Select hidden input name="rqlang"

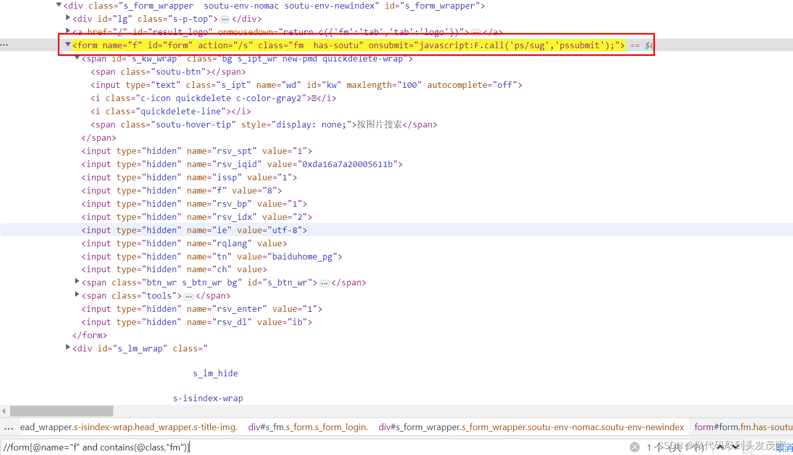(x=184, y=243)
